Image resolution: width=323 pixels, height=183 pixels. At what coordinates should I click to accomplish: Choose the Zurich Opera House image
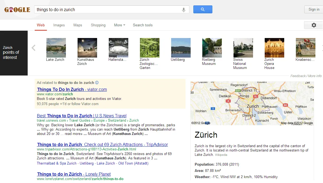pos(274,48)
